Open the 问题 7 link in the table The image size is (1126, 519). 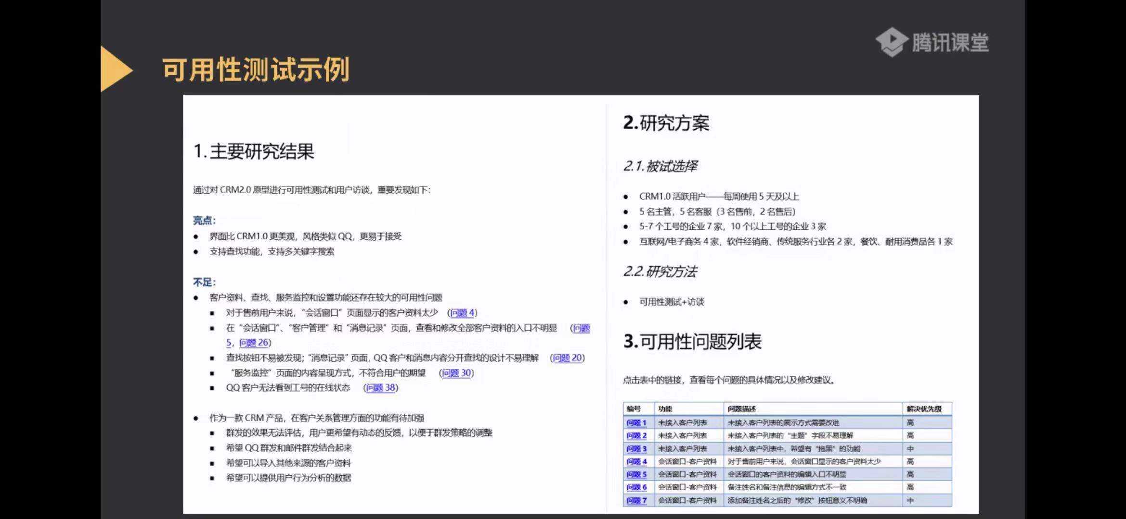tap(636, 501)
